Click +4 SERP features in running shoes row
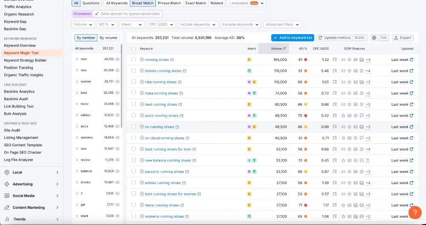Screen dimensions: 426x225 368,60
